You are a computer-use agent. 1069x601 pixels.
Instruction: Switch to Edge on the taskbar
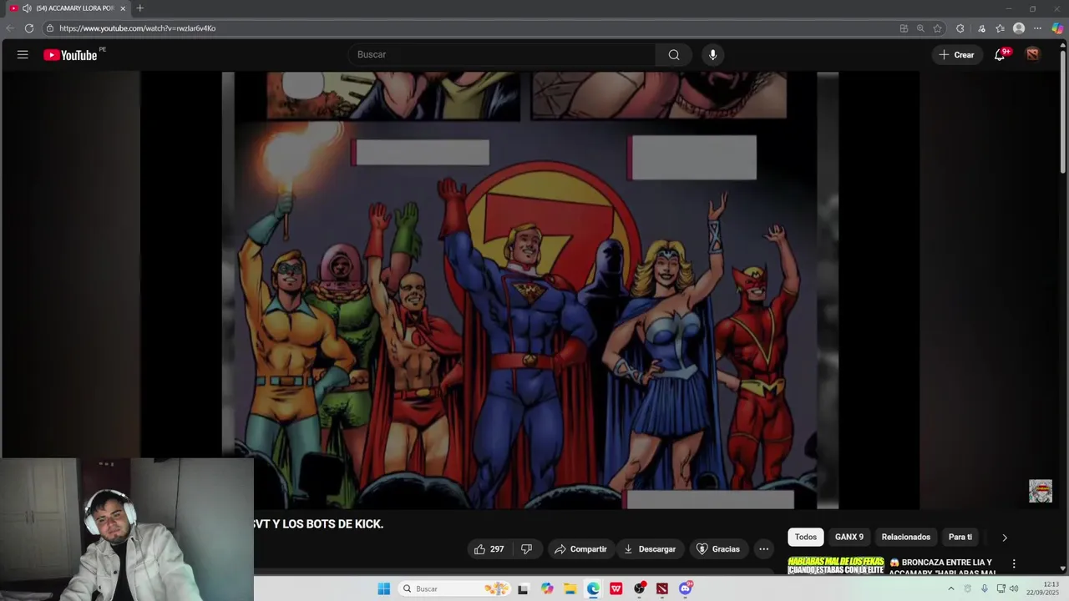coord(593,588)
